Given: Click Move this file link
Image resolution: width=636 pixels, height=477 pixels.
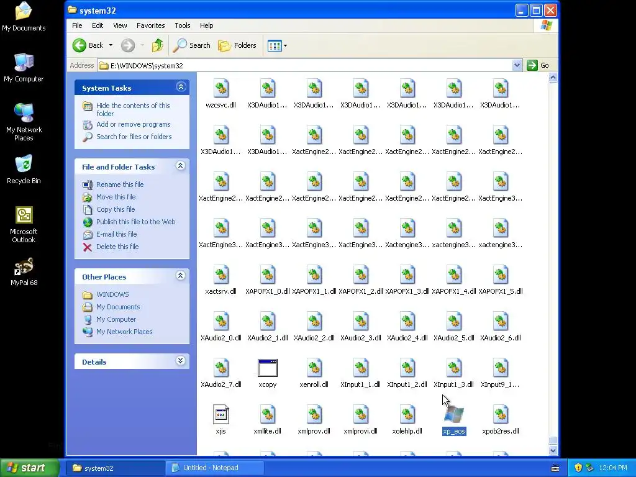Looking at the screenshot, I should coord(116,197).
